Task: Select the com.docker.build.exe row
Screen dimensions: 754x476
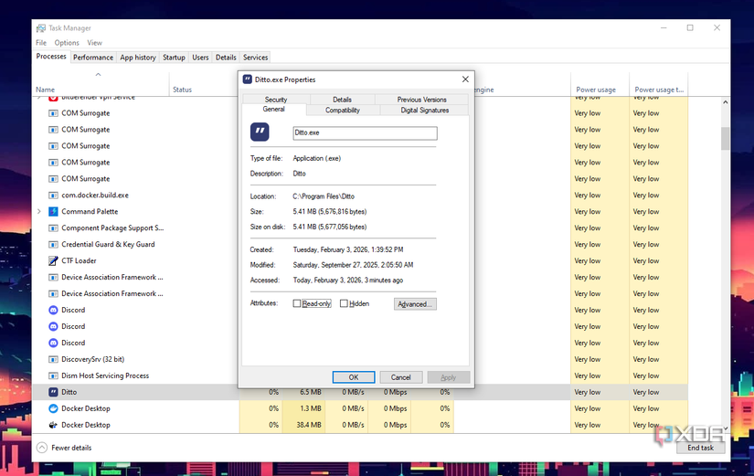Action: (x=361, y=196)
